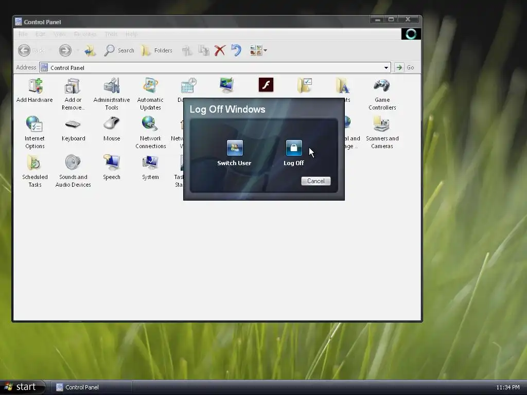
Task: Cancel the Log Off Windows dialog
Action: point(315,181)
